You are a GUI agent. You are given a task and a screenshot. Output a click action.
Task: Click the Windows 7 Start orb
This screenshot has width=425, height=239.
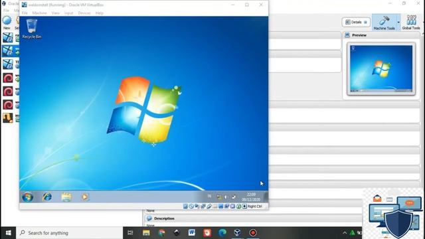pos(28,197)
